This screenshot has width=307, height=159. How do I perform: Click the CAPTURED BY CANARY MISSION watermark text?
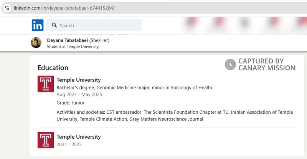pos(267,64)
